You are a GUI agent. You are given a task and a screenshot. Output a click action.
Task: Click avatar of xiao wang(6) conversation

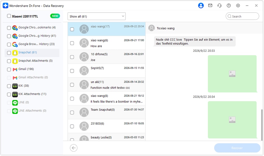click(84, 43)
